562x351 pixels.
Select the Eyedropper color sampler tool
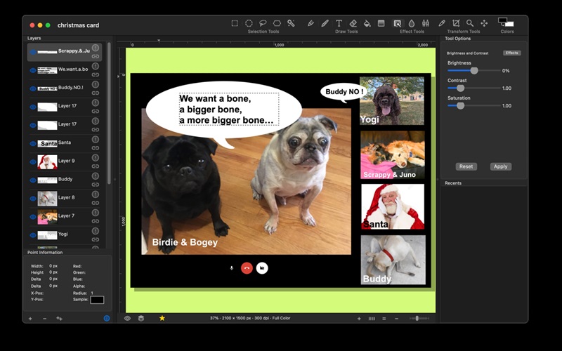click(x=442, y=23)
